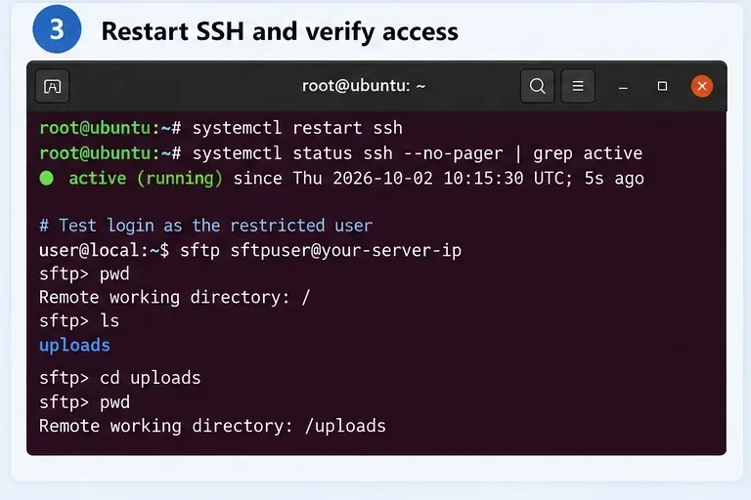Open a new terminal tab icon
The height and width of the screenshot is (500, 751).
coord(52,87)
